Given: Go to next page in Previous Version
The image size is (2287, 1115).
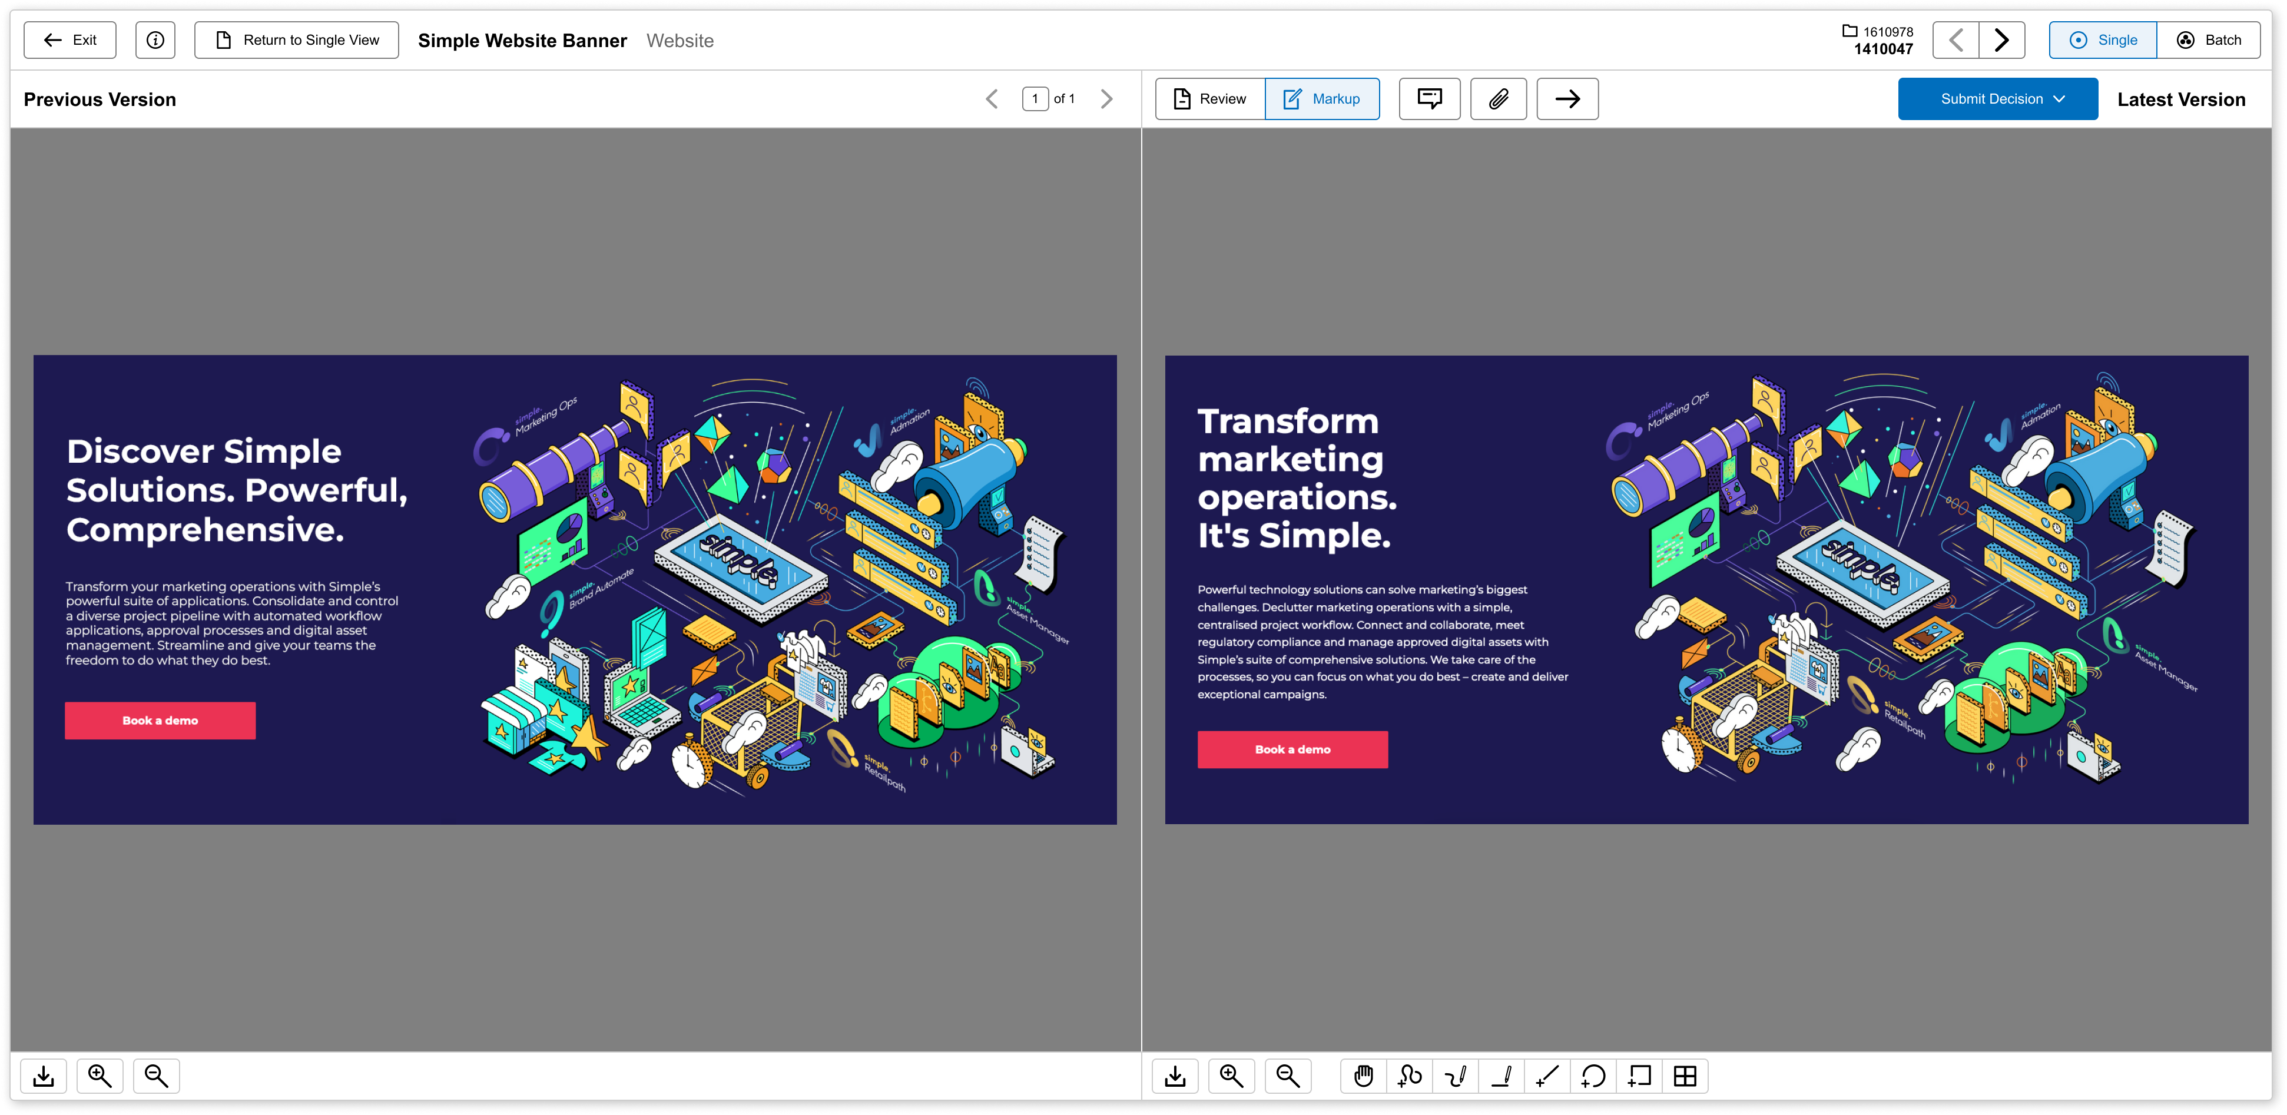Looking at the screenshot, I should (1106, 98).
